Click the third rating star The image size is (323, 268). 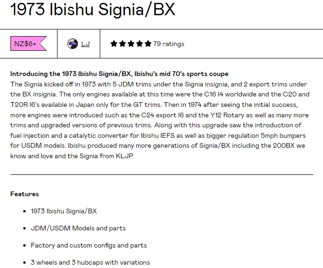tap(131, 44)
